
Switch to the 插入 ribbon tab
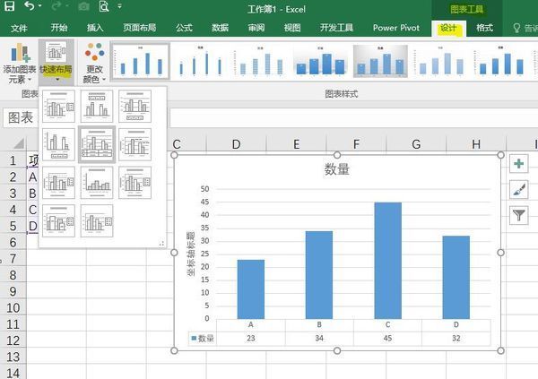click(95, 28)
